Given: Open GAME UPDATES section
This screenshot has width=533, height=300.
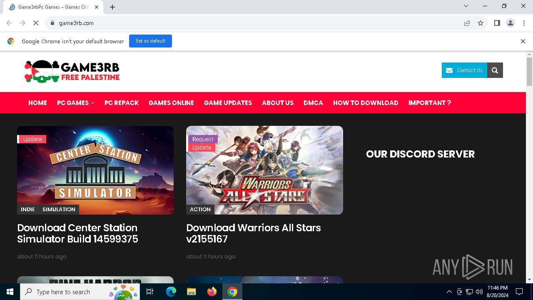Looking at the screenshot, I should pyautogui.click(x=228, y=102).
